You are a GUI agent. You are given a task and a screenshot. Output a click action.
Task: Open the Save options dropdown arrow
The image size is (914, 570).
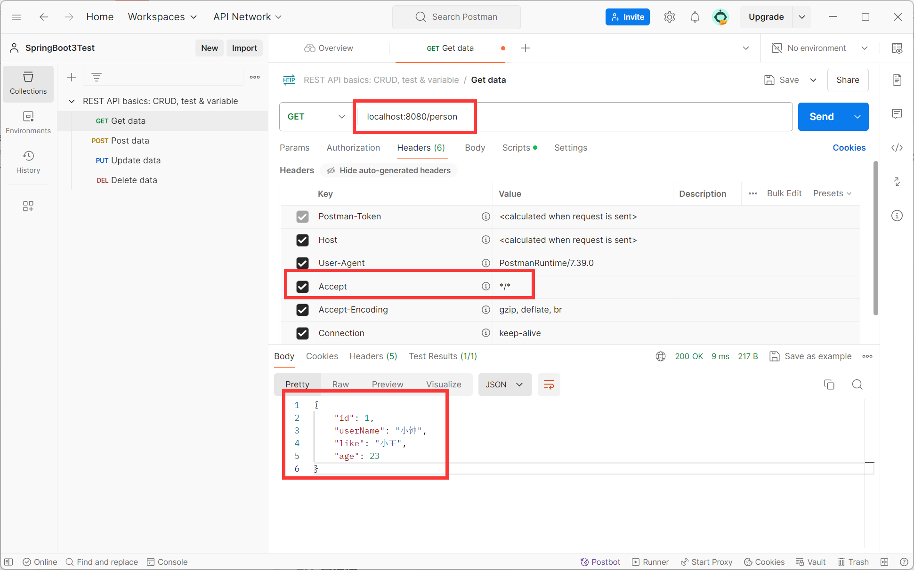tap(813, 80)
